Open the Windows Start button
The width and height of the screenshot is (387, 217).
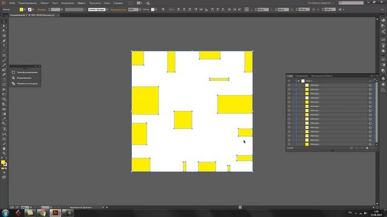click(5, 213)
